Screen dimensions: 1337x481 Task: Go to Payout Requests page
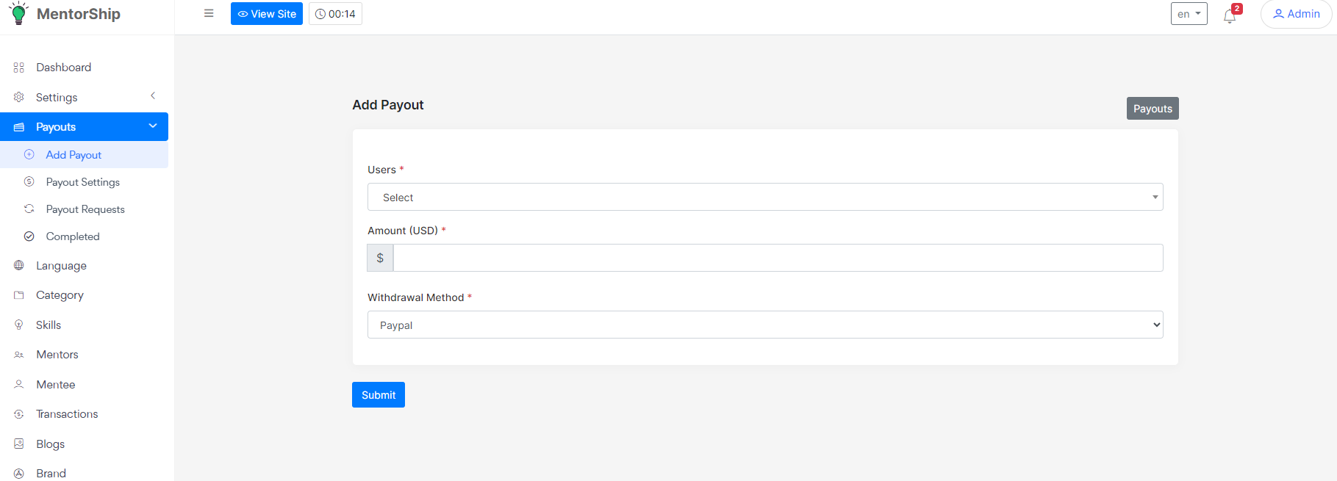point(85,209)
